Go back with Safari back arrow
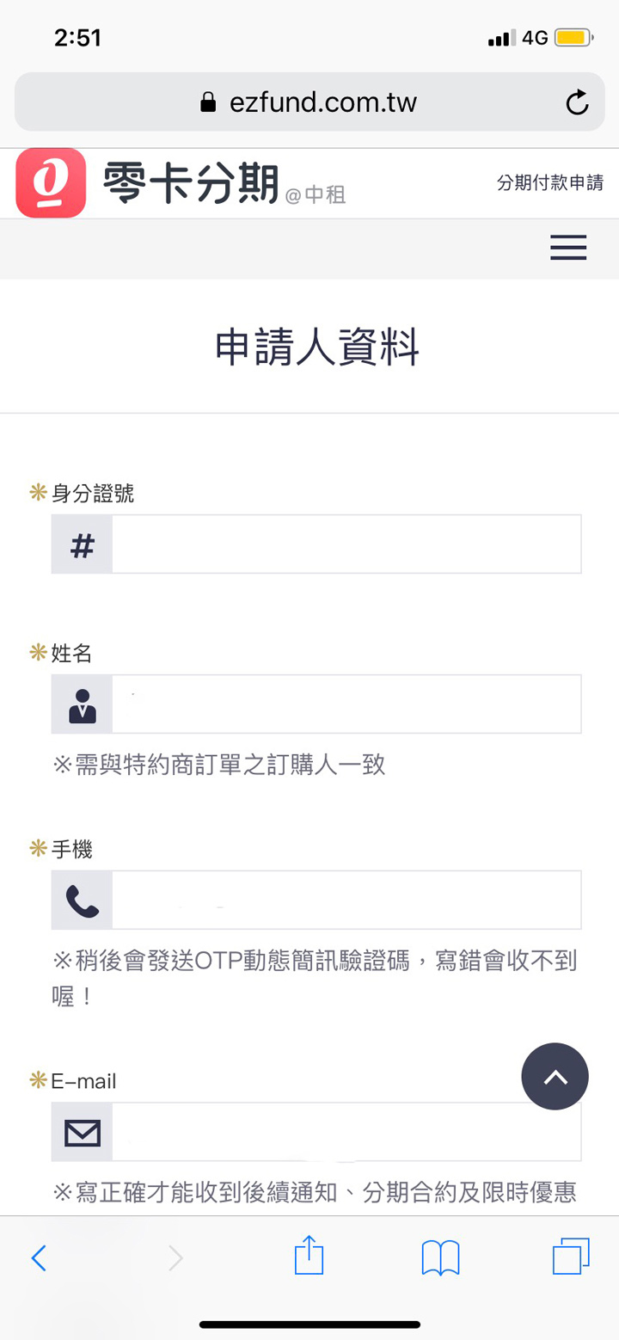619x1340 pixels. coord(39,1258)
